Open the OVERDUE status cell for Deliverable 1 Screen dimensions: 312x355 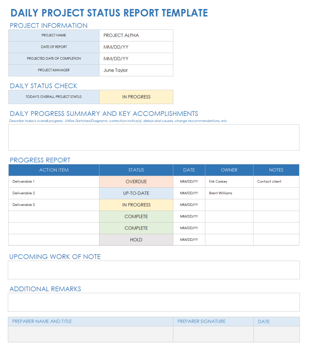click(x=136, y=181)
